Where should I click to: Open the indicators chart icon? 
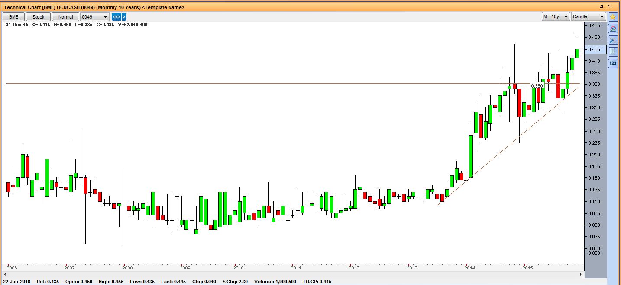pyautogui.click(x=612, y=28)
